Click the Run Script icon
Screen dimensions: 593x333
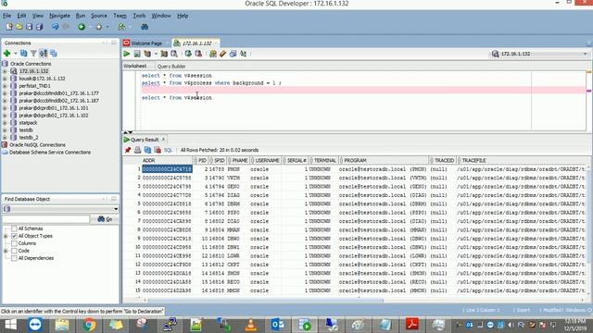(137, 54)
